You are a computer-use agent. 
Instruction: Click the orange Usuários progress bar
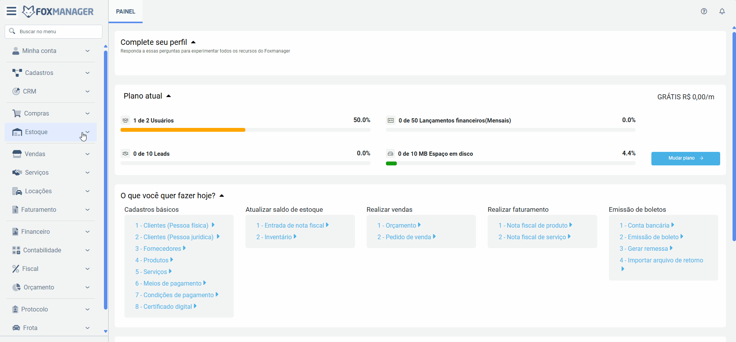coord(183,130)
